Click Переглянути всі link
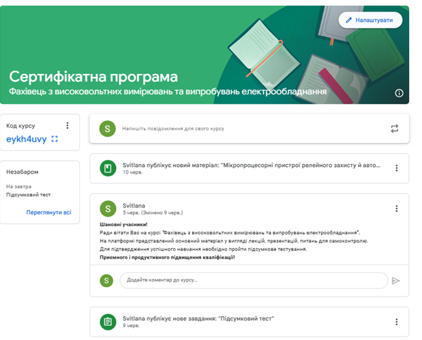 click(49, 212)
